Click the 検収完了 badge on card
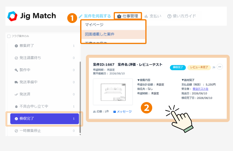 pos(178,67)
